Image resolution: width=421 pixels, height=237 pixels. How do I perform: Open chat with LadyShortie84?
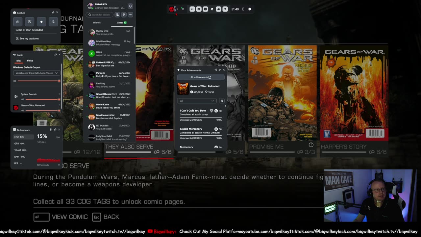click(x=109, y=138)
